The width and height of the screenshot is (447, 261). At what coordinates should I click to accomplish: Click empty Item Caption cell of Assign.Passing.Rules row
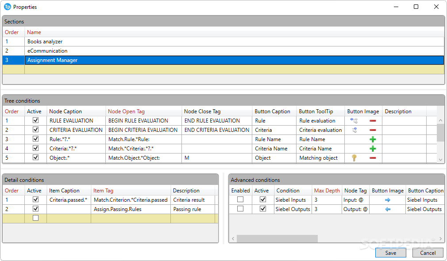coord(69,209)
